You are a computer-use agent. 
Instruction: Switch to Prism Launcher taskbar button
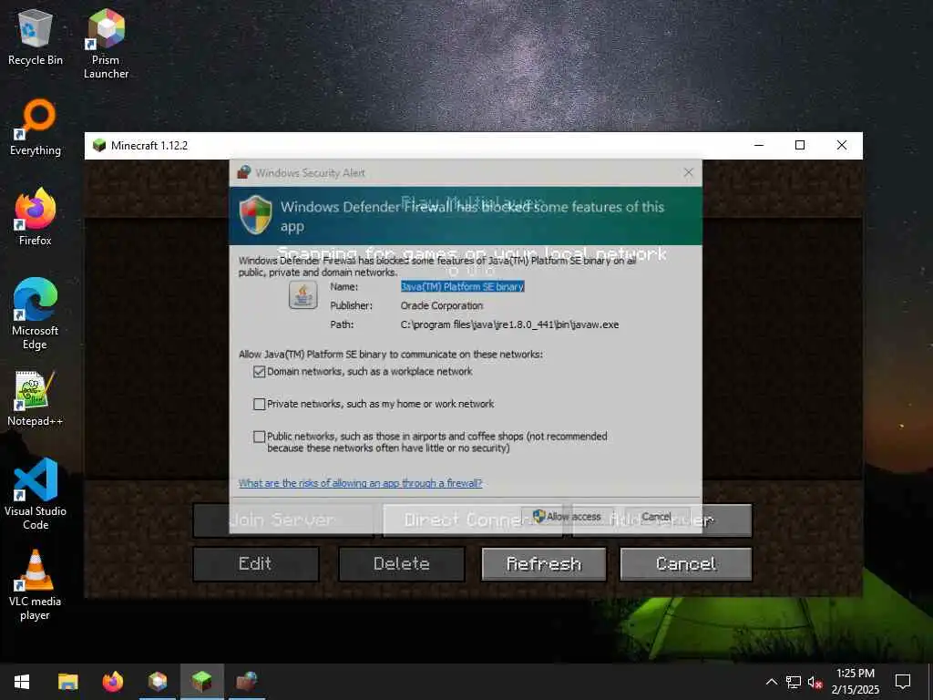[158, 682]
